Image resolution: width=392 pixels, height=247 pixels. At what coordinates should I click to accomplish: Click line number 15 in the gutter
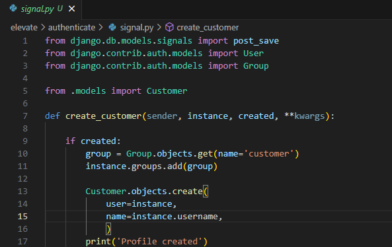point(22,216)
